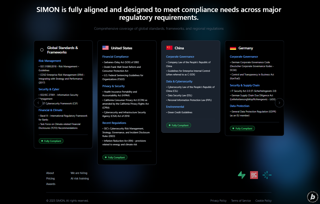Click the Security & Cyber section title
The width and height of the screenshot is (320, 204).
point(49,89)
